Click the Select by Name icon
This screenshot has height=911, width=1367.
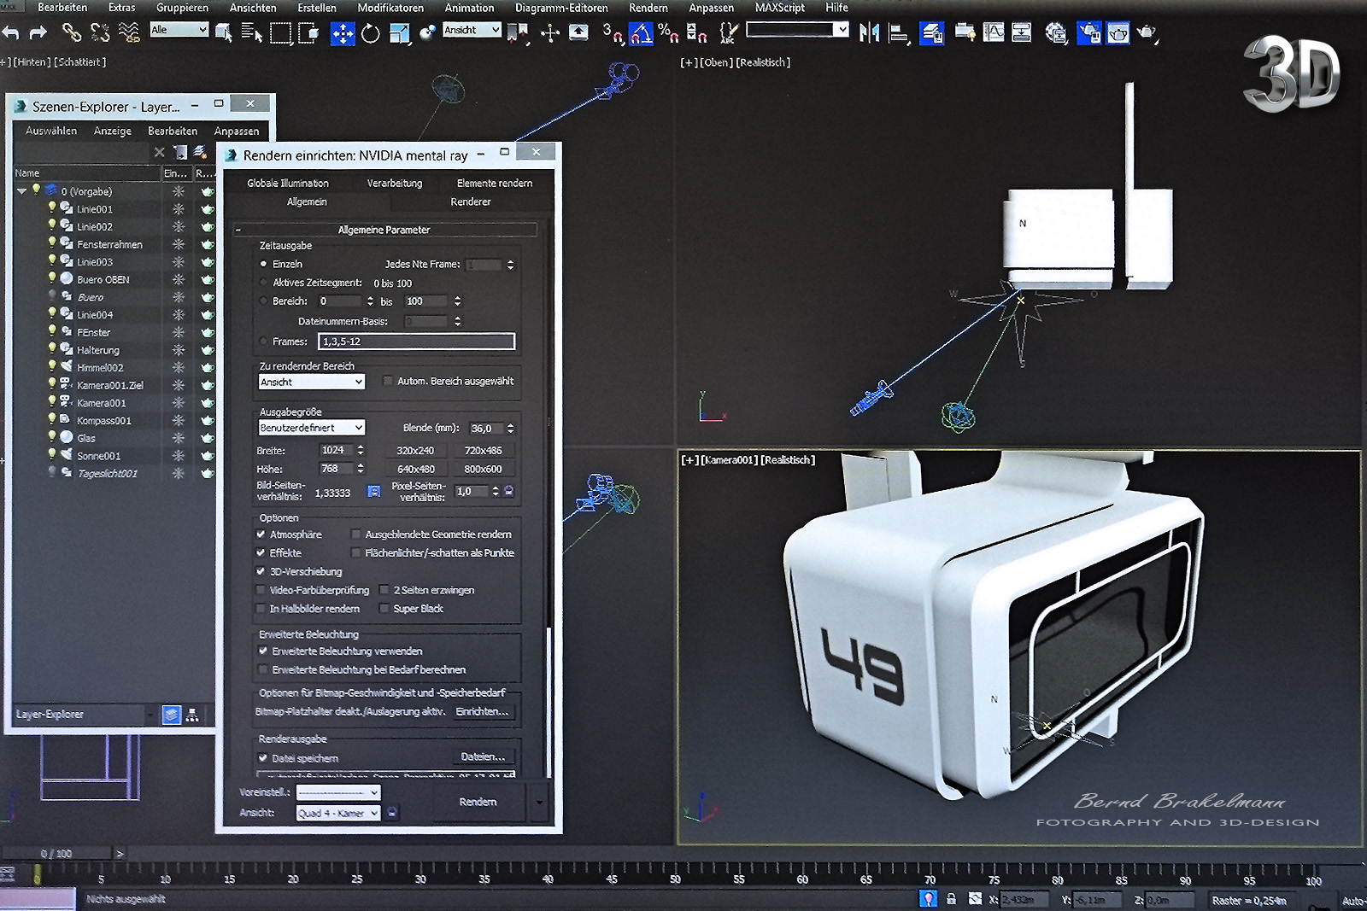251,33
